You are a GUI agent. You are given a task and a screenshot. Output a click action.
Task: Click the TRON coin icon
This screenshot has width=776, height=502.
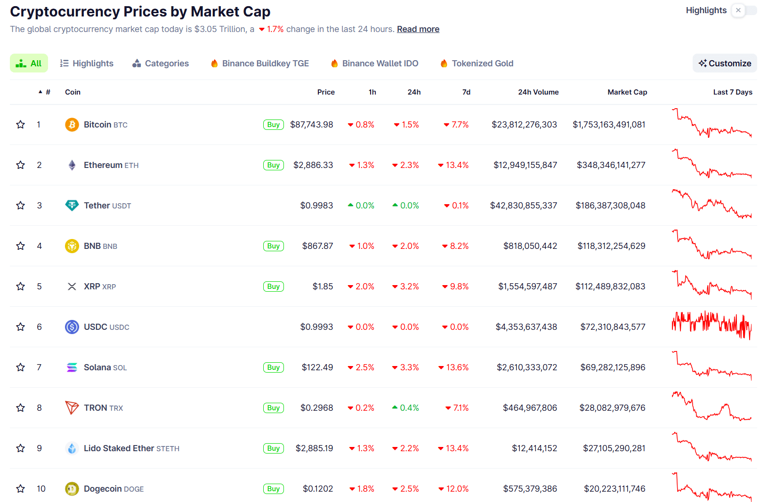[x=72, y=407]
